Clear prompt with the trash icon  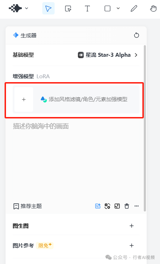pos(127,206)
